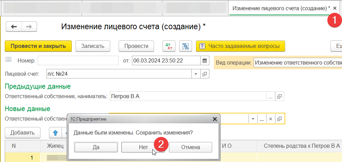This screenshot has height=162, width=342.
Task: Open Часто задаваемые вопросы
Action: pyautogui.click(x=240, y=46)
